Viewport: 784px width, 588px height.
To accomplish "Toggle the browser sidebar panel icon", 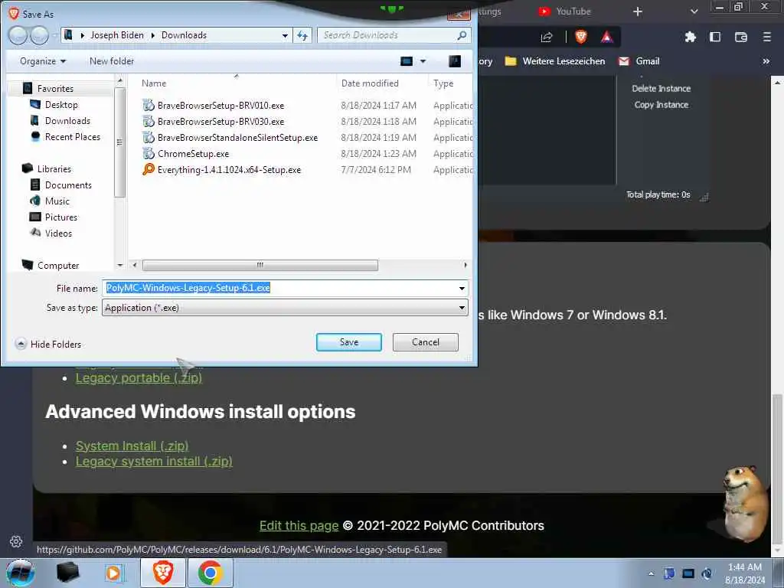I will click(x=715, y=37).
